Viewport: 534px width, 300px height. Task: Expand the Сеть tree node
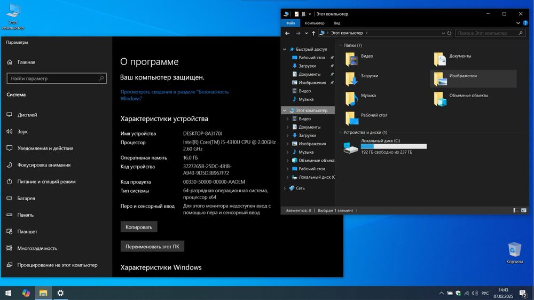click(x=285, y=188)
